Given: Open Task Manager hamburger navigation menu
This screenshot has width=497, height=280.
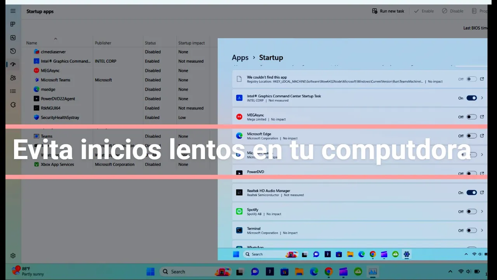Looking at the screenshot, I should (13, 11).
